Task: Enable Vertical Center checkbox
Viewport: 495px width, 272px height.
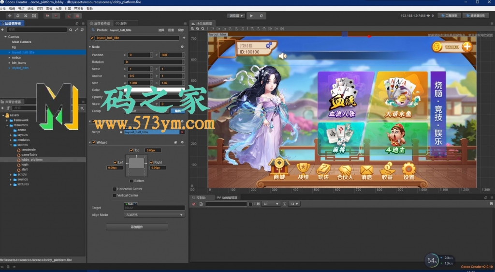Action: coord(115,196)
